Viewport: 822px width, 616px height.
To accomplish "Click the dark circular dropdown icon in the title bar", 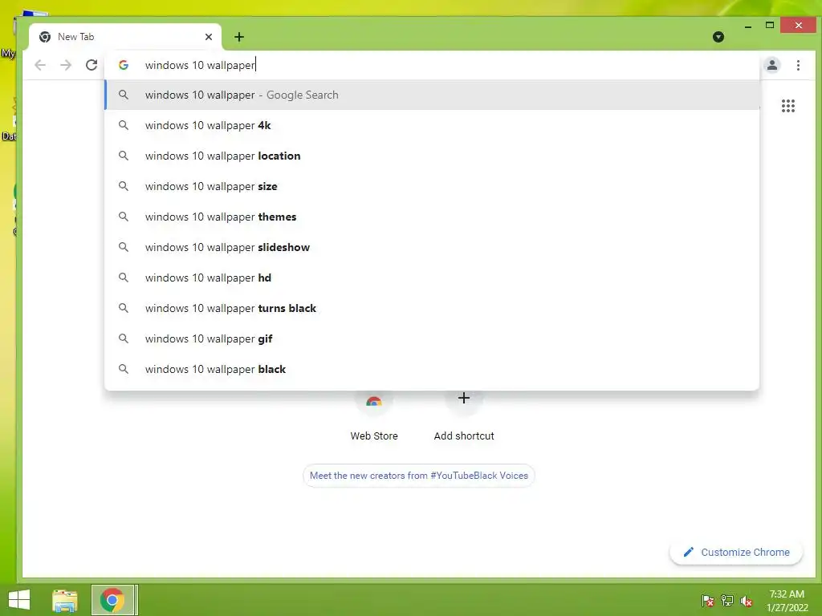I will click(718, 37).
